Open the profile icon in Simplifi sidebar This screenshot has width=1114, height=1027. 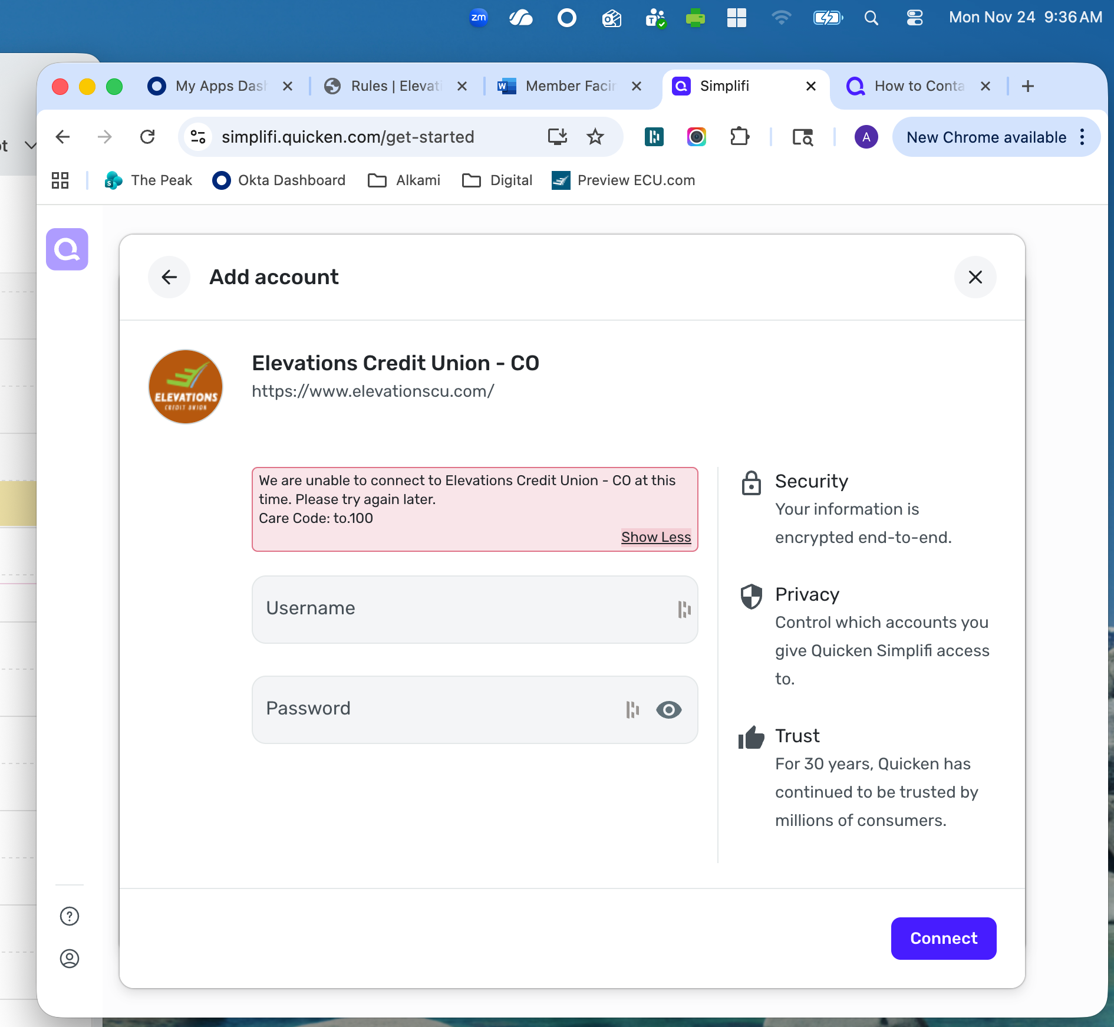tap(70, 959)
